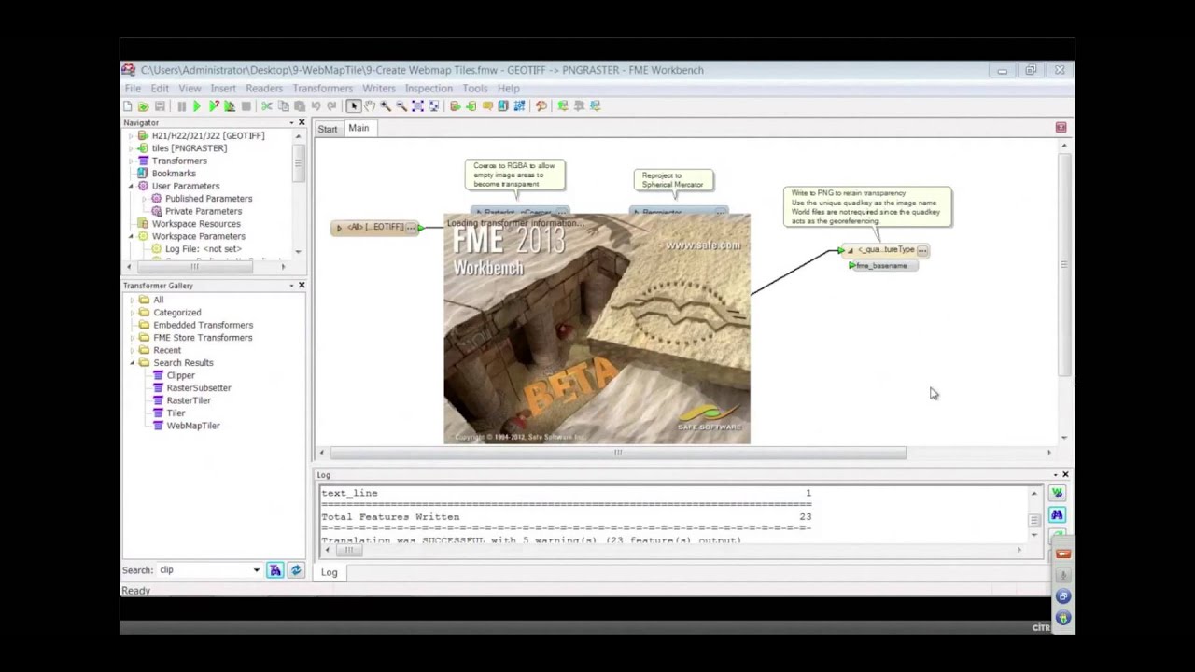The height and width of the screenshot is (672, 1195).
Task: Select the hand pan tool
Action: tap(369, 106)
